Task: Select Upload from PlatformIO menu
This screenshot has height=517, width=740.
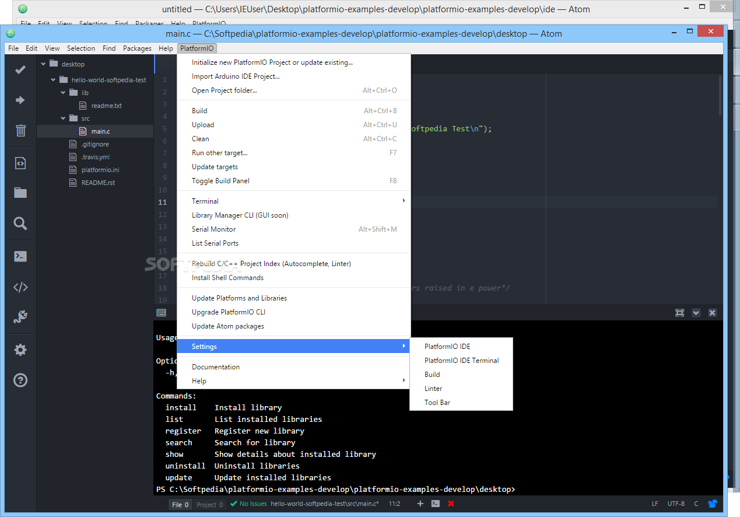Action: (x=294, y=124)
